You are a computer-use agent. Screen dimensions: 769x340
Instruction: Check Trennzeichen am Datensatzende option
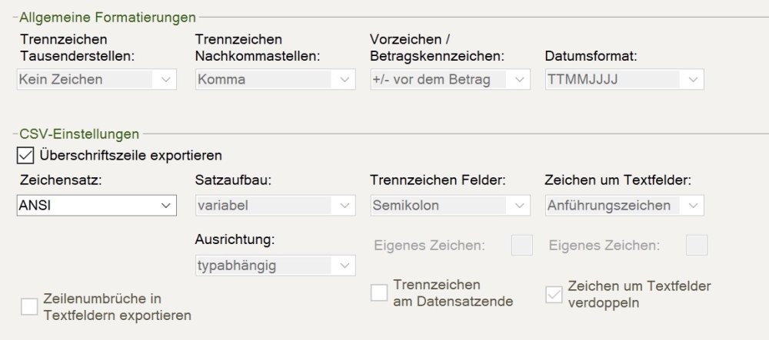coord(379,292)
